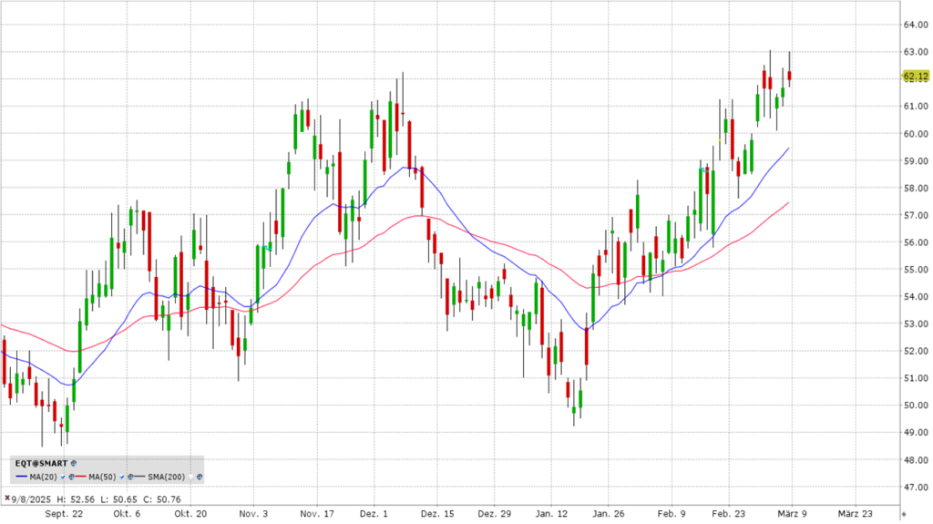Click the settings icon after MA(20)
The height and width of the screenshot is (524, 933).
(x=71, y=477)
